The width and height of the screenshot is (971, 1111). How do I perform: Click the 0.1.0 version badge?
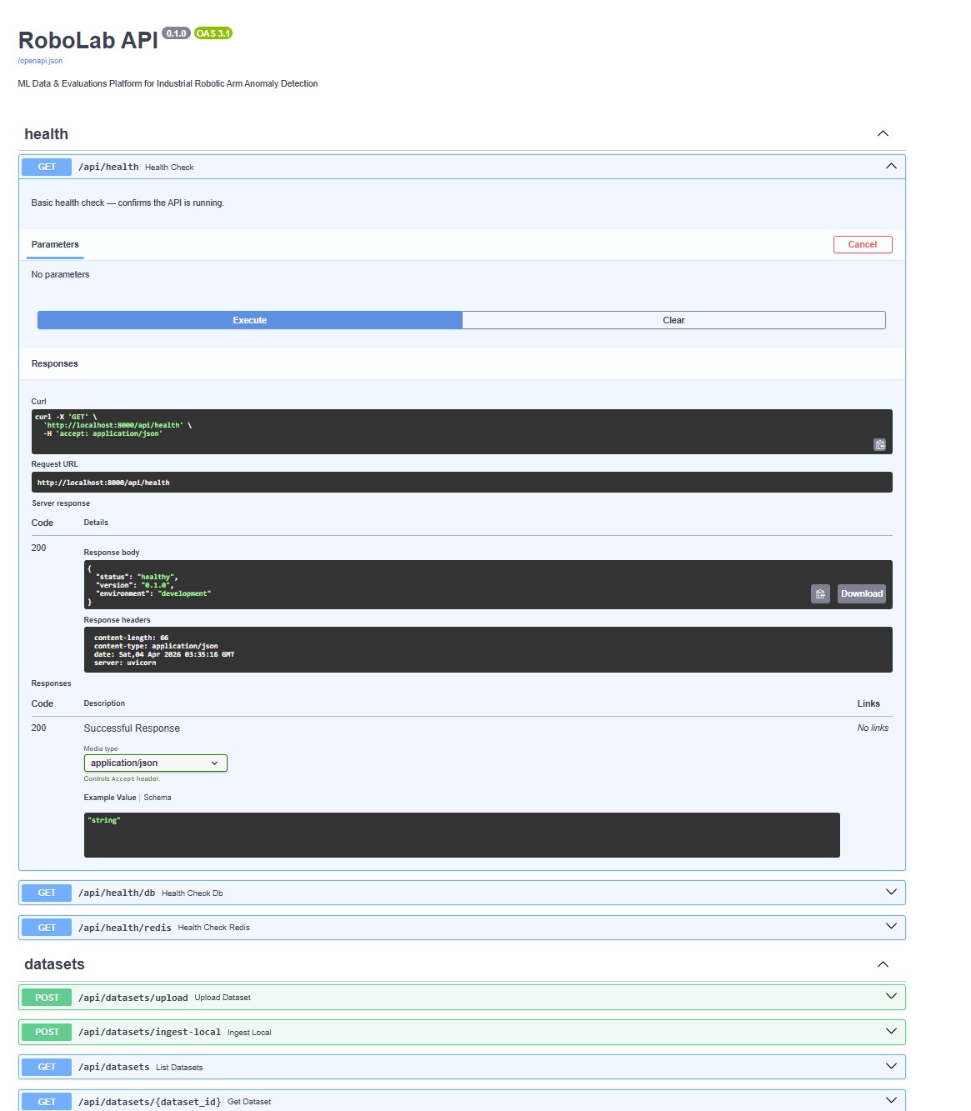click(x=176, y=33)
